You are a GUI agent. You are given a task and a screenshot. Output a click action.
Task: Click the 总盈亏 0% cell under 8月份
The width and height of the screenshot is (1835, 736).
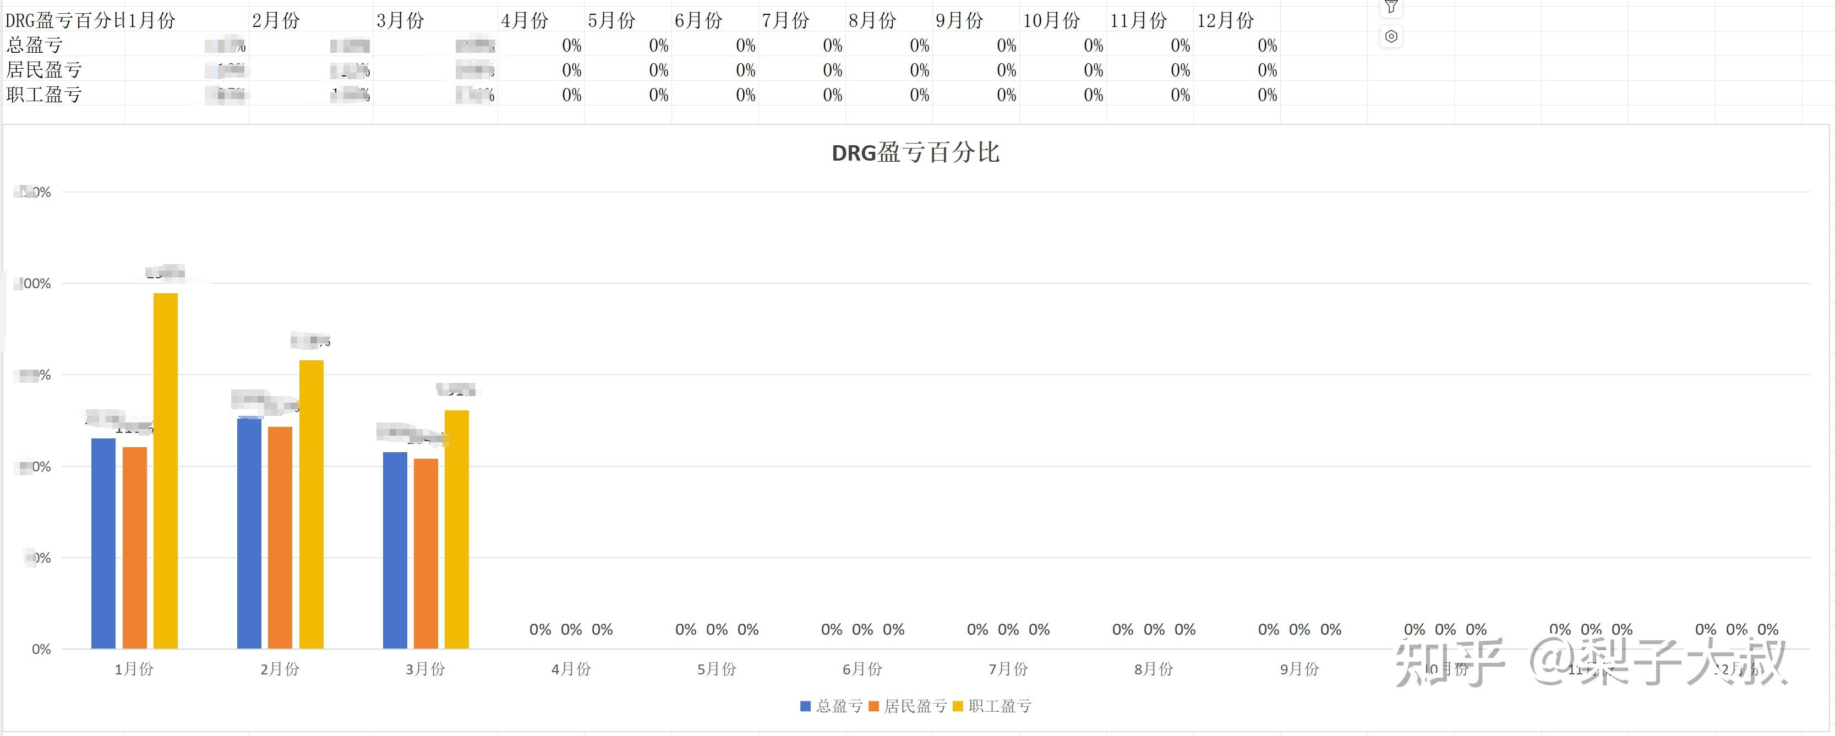point(888,46)
